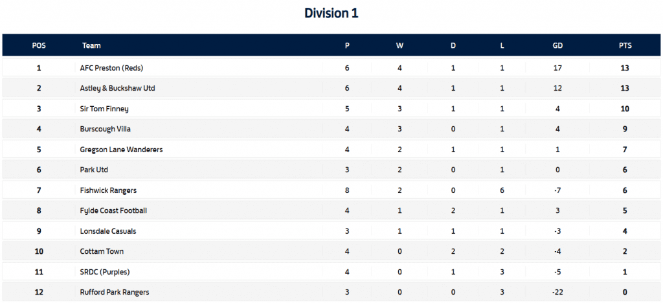Click the AFC Preston (Reds) team name
The width and height of the screenshot is (663, 303).
click(108, 67)
